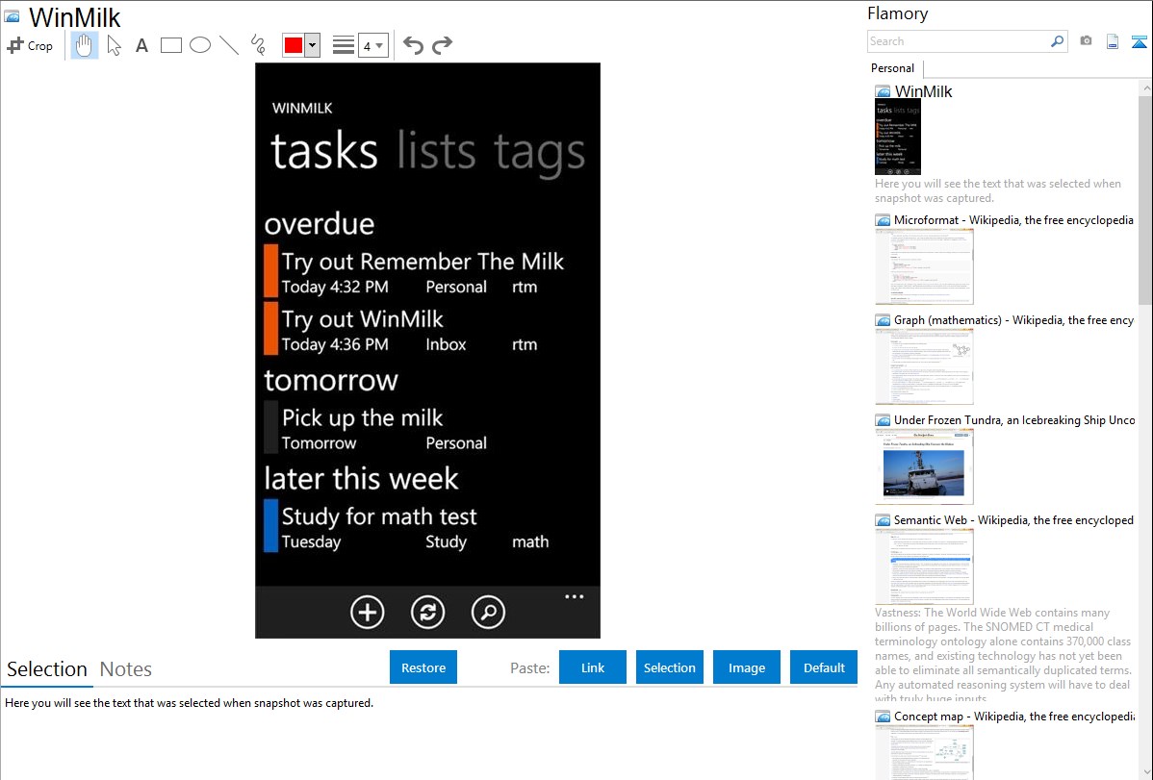Select the 'Concept map - Wikipedia' title
Image resolution: width=1153 pixels, height=780 pixels.
[1014, 716]
